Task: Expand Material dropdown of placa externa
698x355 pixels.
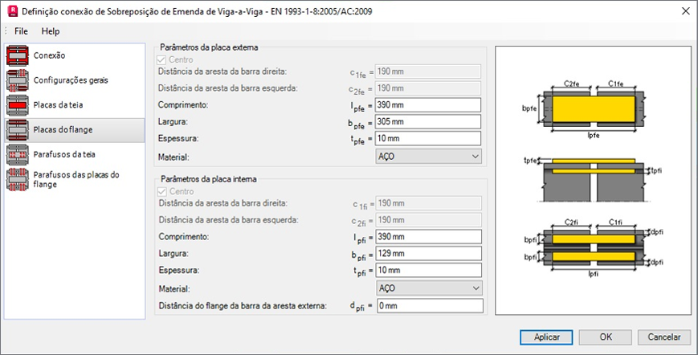Action: click(x=428, y=156)
